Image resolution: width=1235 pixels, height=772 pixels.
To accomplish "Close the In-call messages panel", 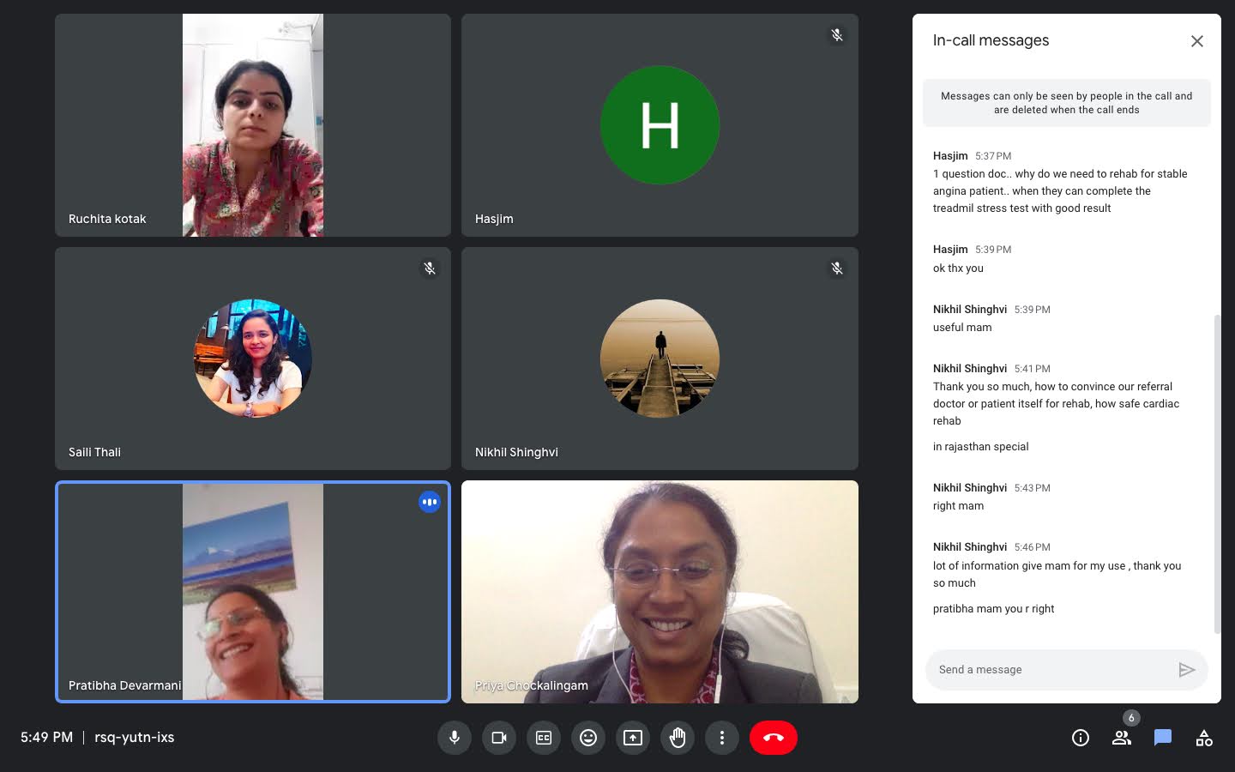I will pyautogui.click(x=1197, y=41).
